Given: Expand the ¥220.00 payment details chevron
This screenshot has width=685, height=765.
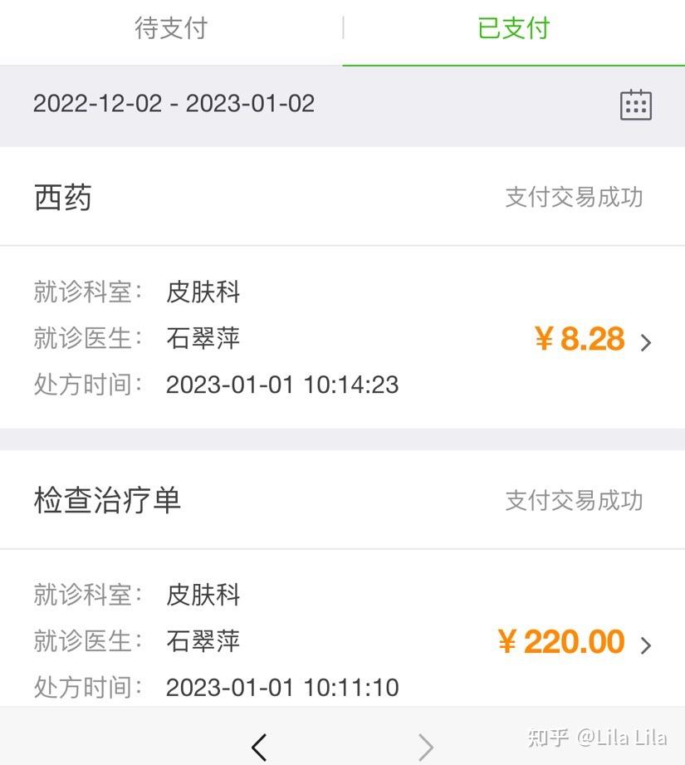Looking at the screenshot, I should click(x=646, y=645).
